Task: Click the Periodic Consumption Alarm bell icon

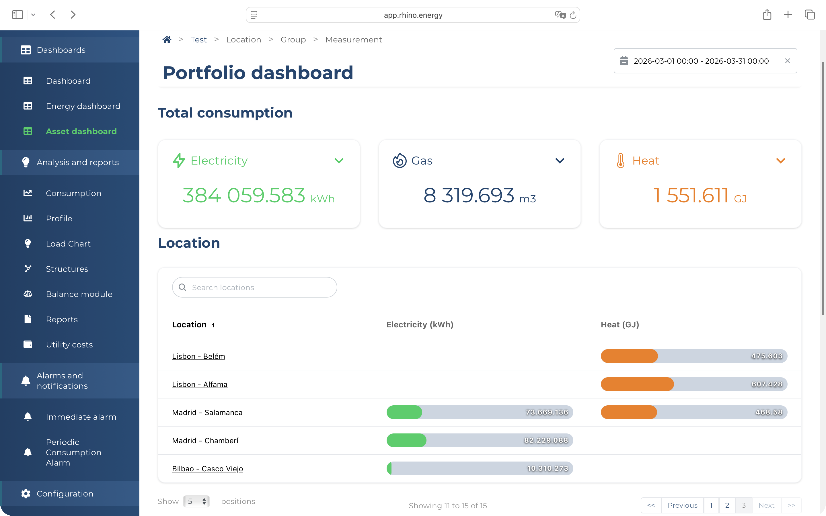Action: (28, 452)
